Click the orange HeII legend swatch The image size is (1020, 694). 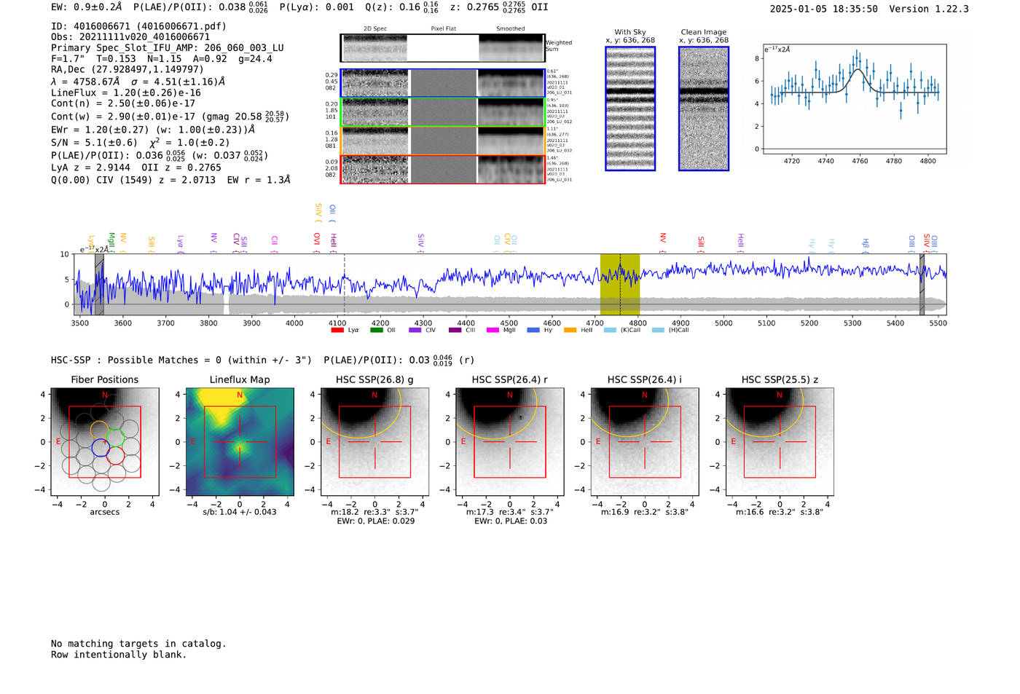pos(570,331)
